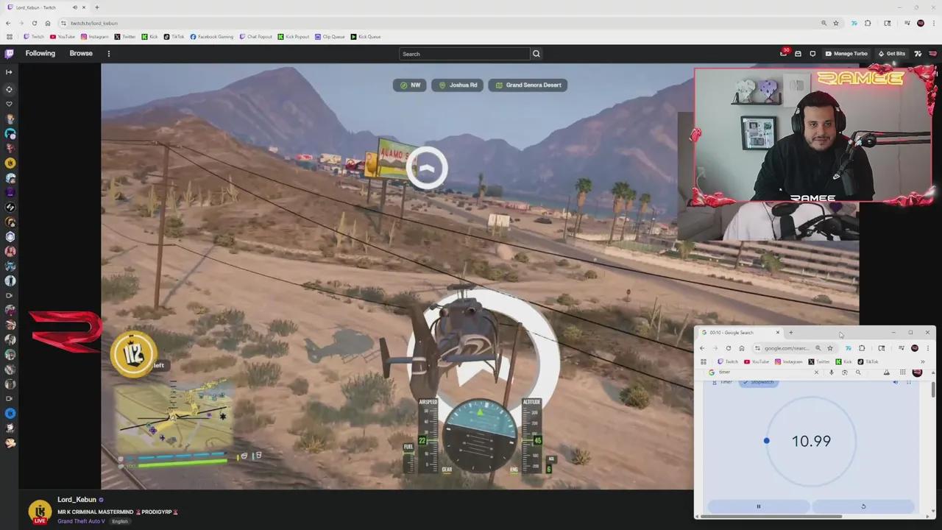Viewport: 942px width, 530px height.
Task: Open Chrome menu in small Google window
Action: click(928, 348)
